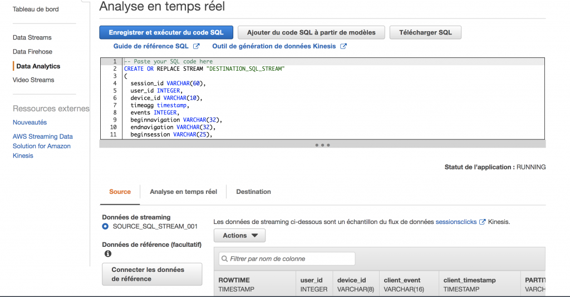Click the external-link icon beside Guide de référence SQL
Screen dimensions: 570x297
point(196,46)
